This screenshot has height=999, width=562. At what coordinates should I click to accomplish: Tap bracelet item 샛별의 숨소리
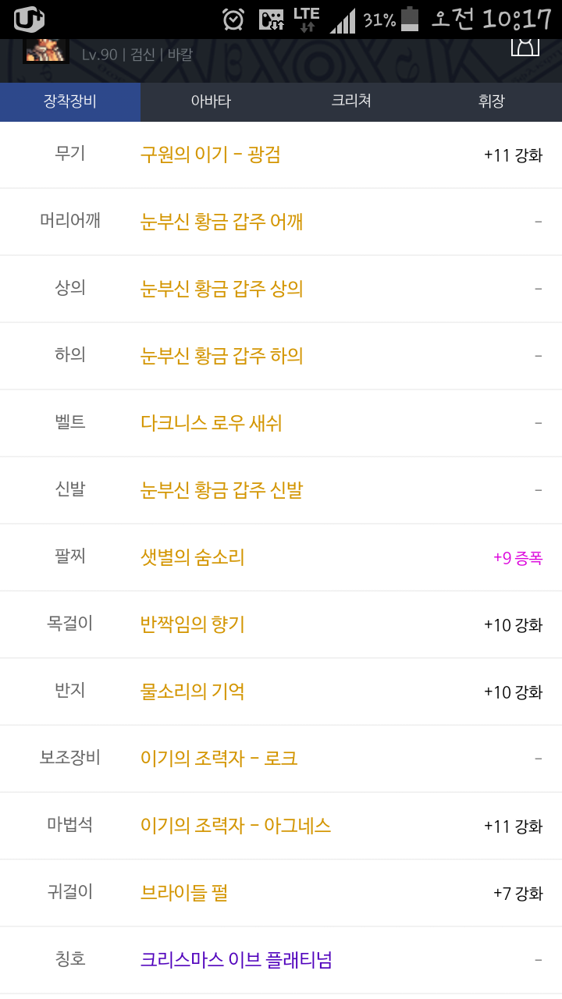(192, 557)
